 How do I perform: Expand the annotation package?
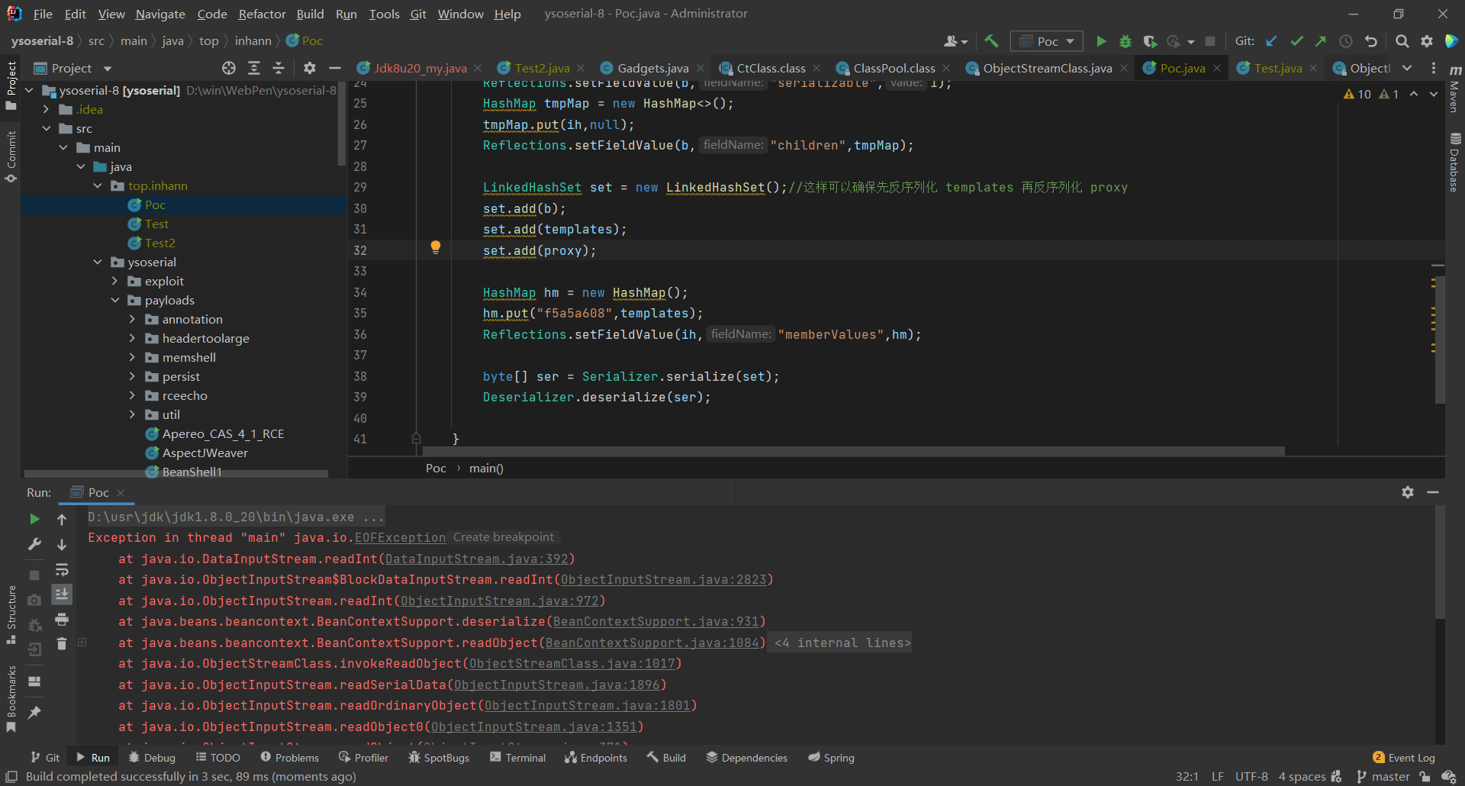(132, 319)
